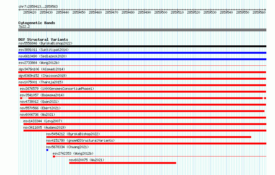
Task: Open variant esv2676579 (1000GenomesConsortiumPhase1) label
Action: coord(57,89)
